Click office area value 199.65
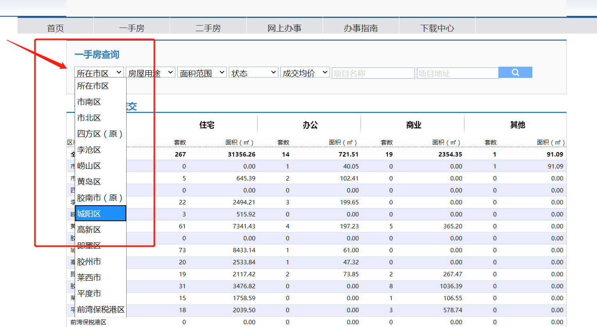This screenshot has width=597, height=327. tap(349, 202)
